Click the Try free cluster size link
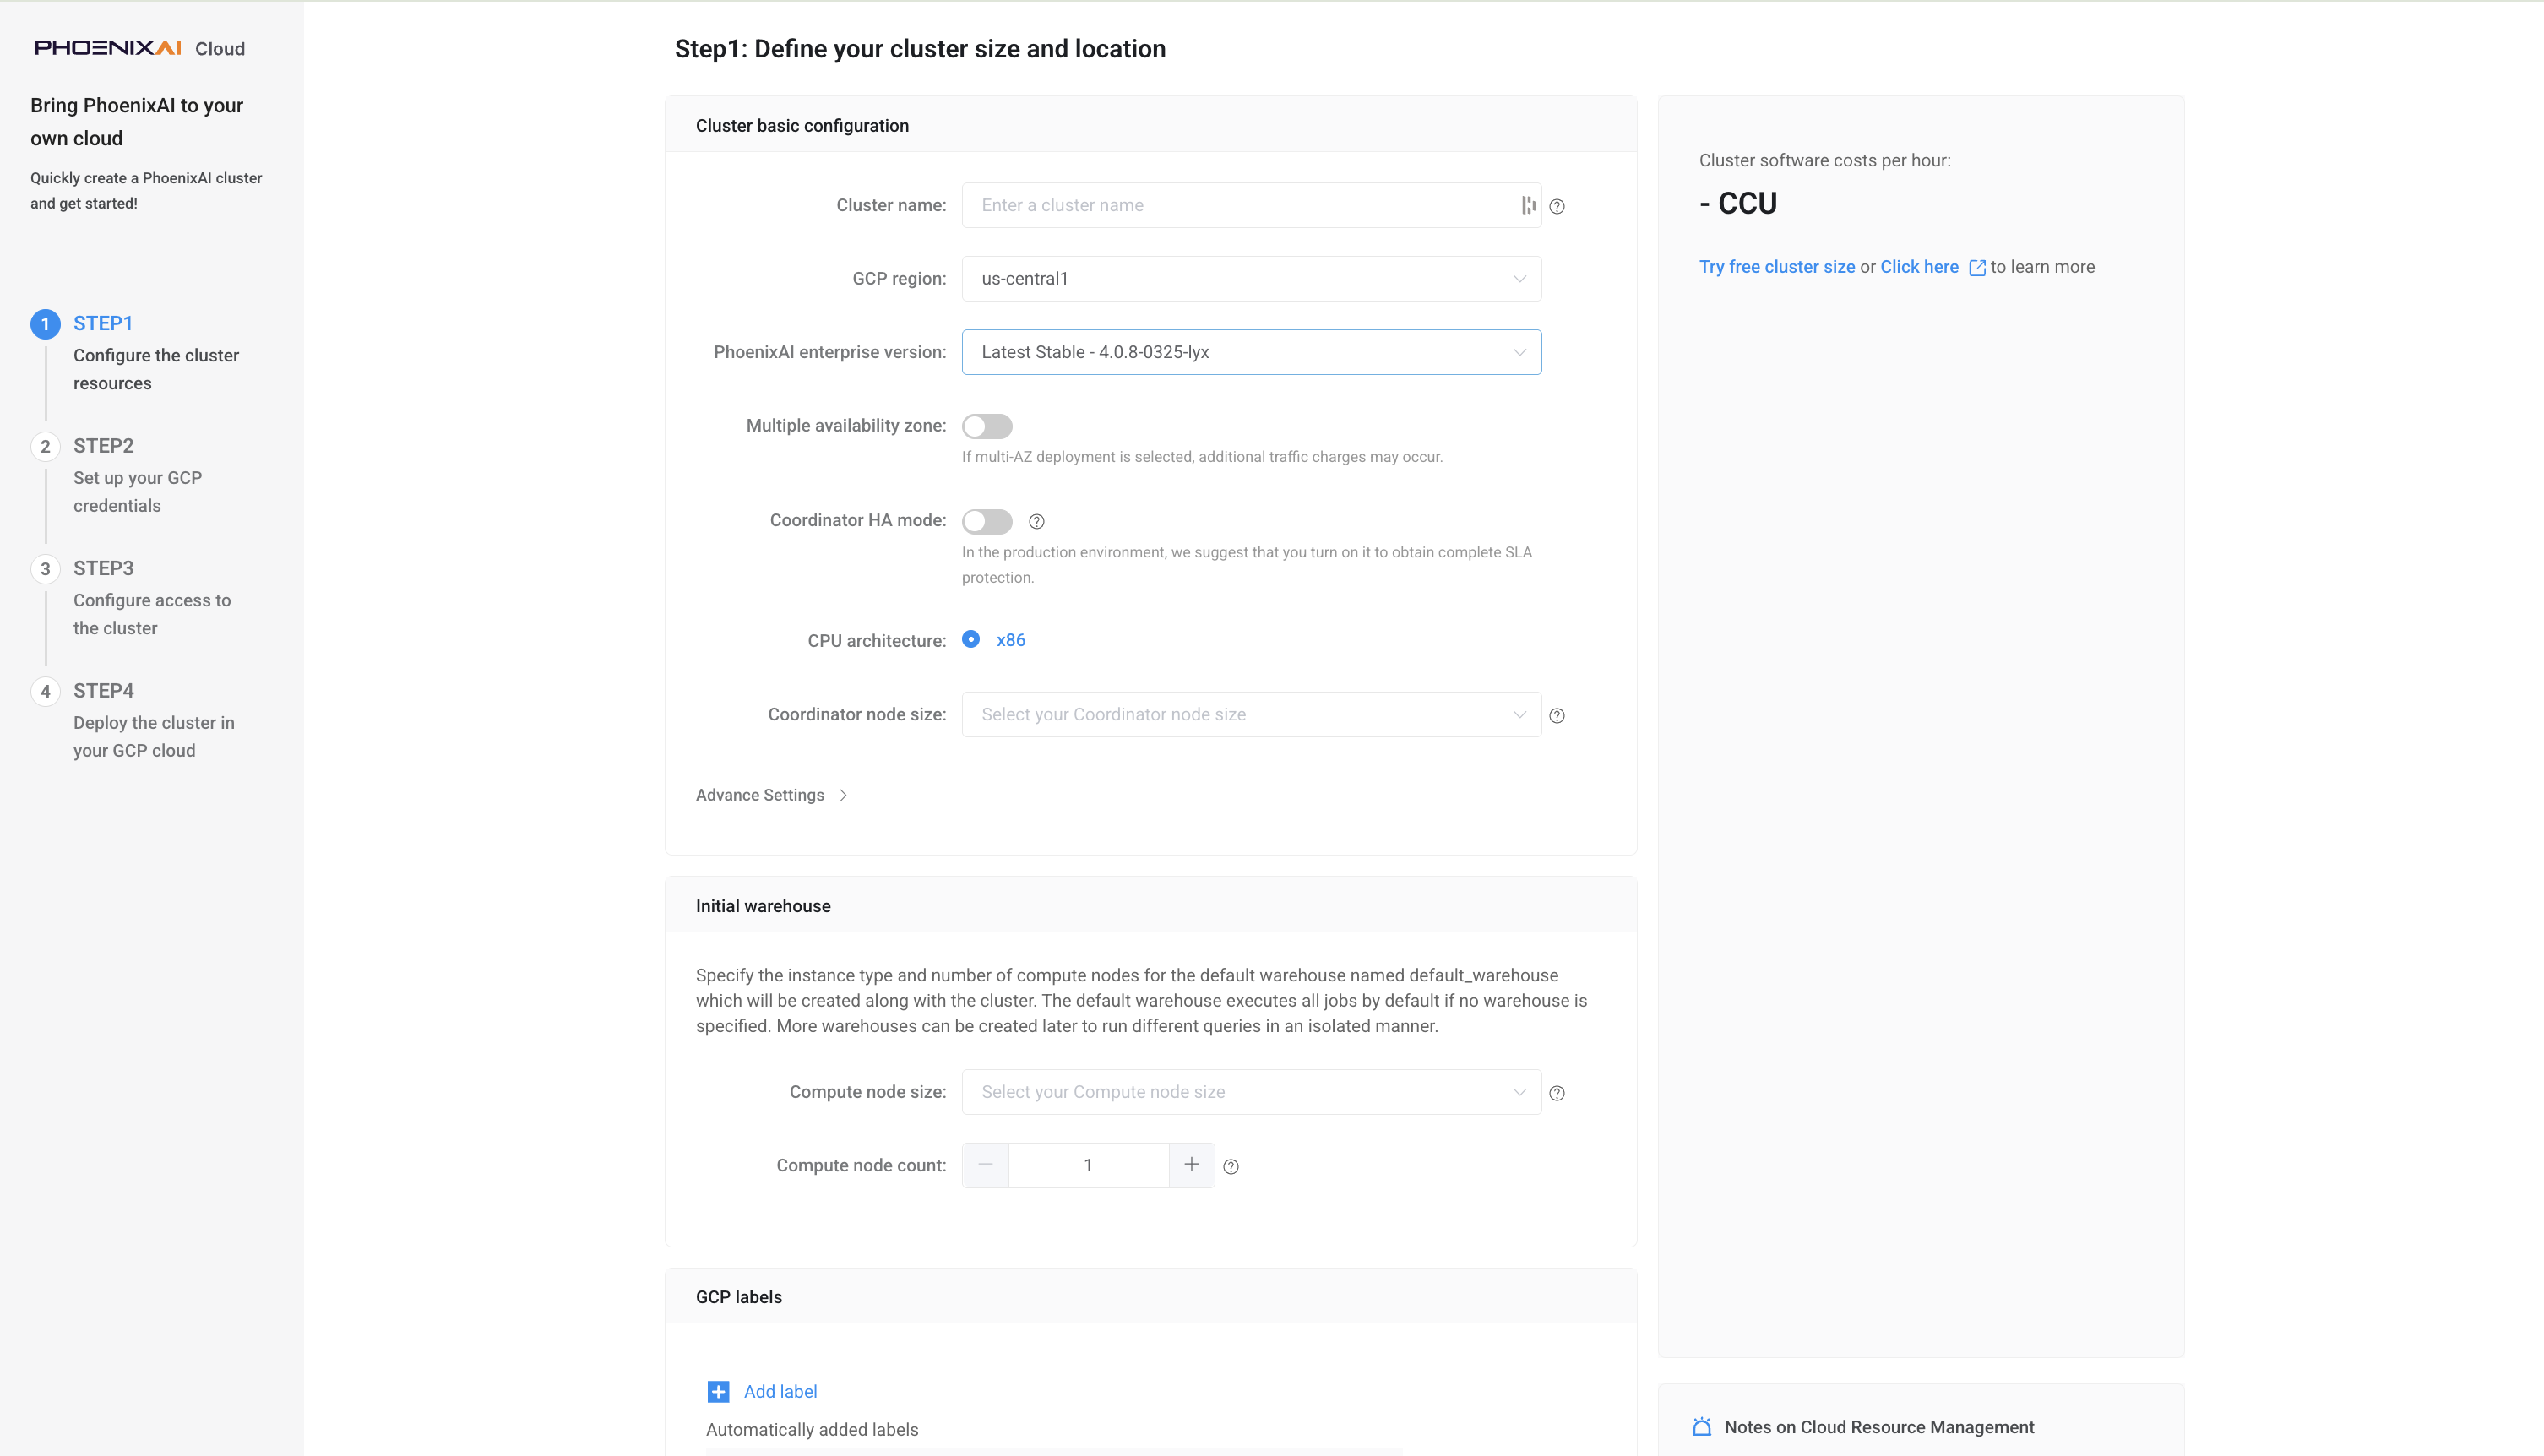Image resolution: width=2544 pixels, height=1456 pixels. (x=1777, y=267)
